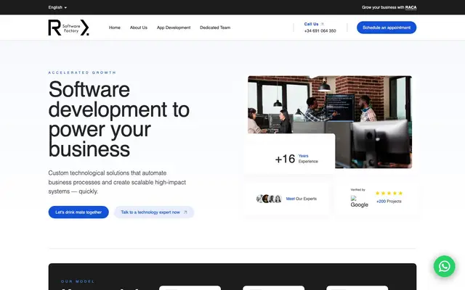The height and width of the screenshot is (290, 465).
Task: Open the App Development menu item
Action: tap(174, 28)
